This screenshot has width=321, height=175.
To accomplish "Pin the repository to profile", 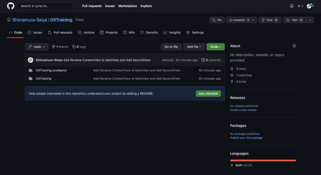I will (217, 20).
